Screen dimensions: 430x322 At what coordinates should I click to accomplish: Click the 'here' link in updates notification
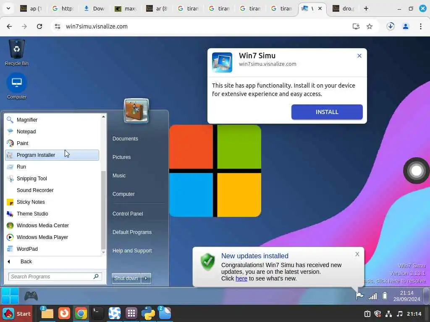(241, 278)
